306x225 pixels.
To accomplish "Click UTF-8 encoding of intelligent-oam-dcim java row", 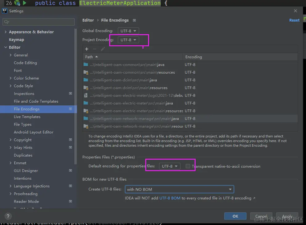I will click(x=190, y=80).
